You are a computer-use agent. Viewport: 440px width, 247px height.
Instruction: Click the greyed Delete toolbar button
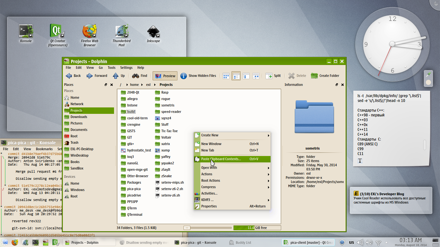(x=297, y=76)
